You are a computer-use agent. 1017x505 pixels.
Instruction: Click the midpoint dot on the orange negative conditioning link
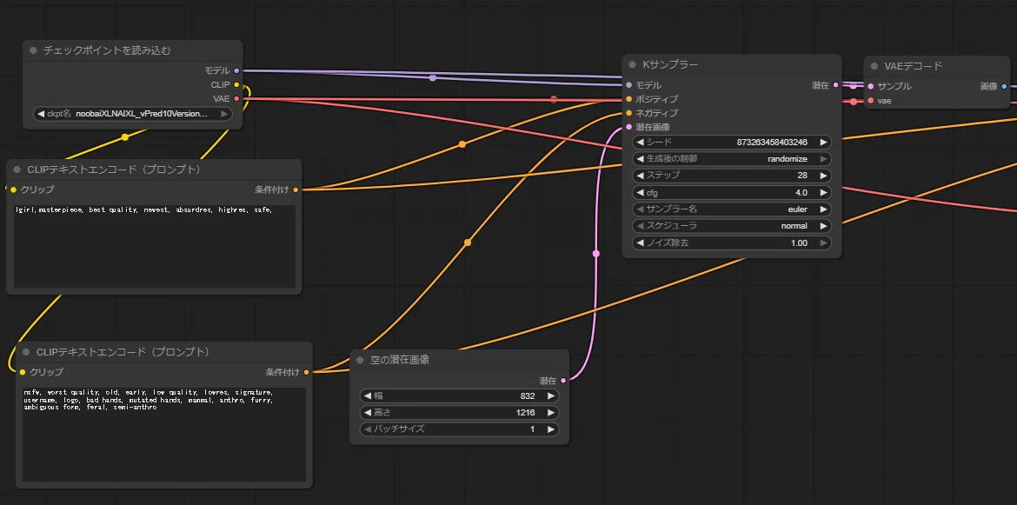(467, 243)
